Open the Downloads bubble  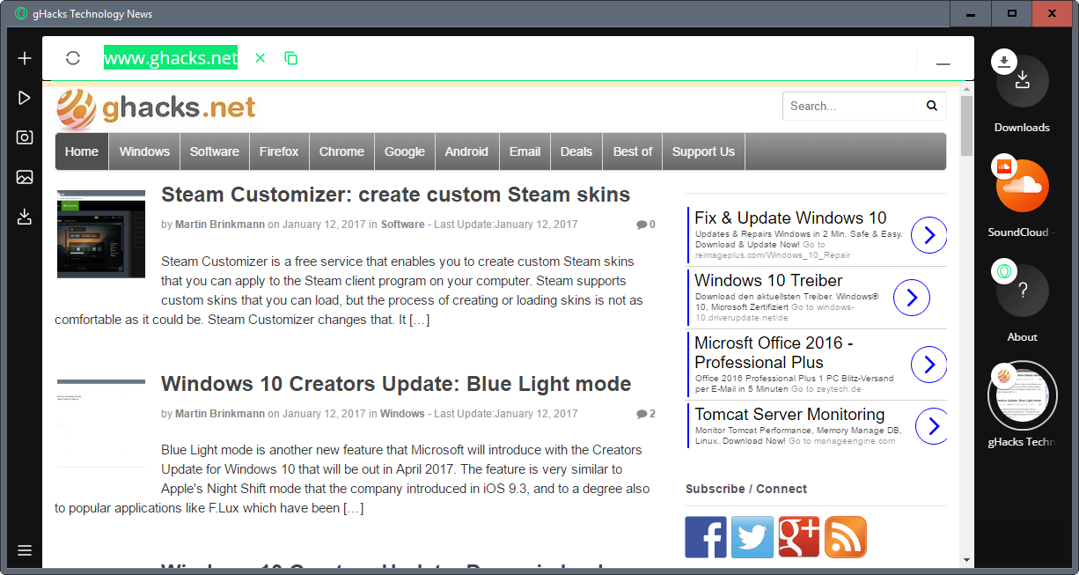click(1022, 82)
